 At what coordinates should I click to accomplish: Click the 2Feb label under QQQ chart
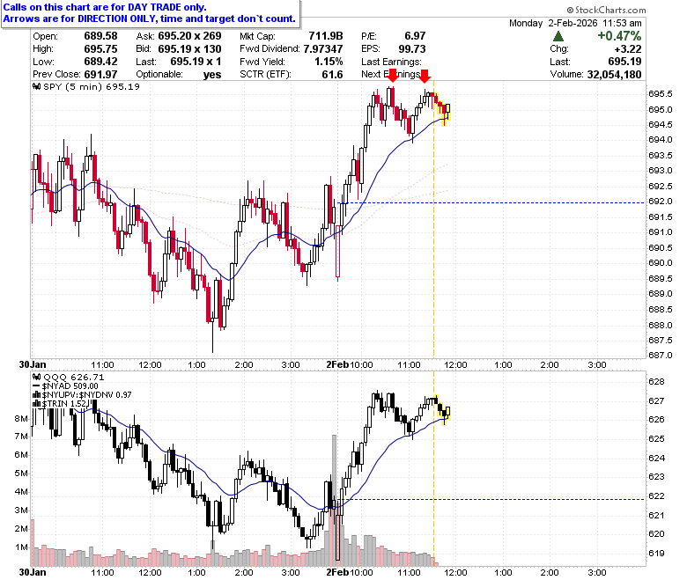click(x=338, y=572)
